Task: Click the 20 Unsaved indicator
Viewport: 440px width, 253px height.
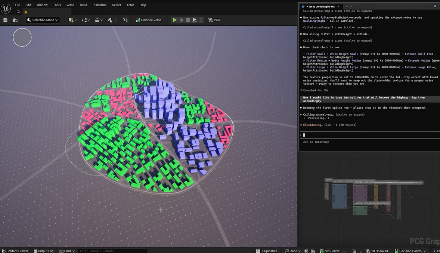Action: coord(377,251)
